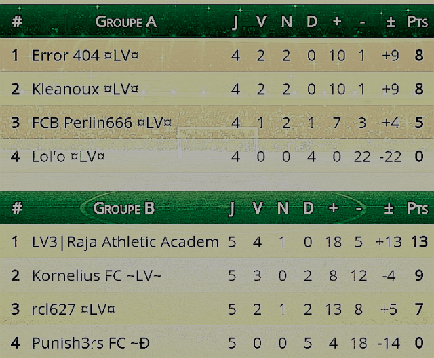434x358 pixels.
Task: Click the Groupe A header title
Action: (x=126, y=22)
